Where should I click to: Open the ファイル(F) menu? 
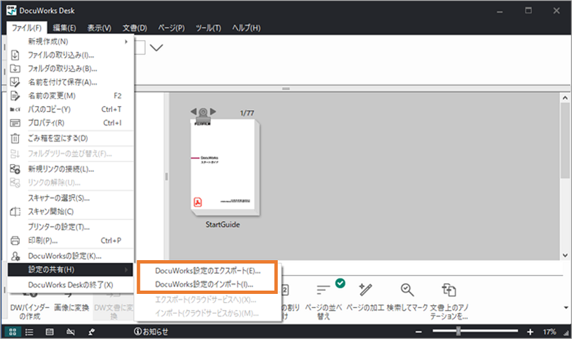point(26,28)
